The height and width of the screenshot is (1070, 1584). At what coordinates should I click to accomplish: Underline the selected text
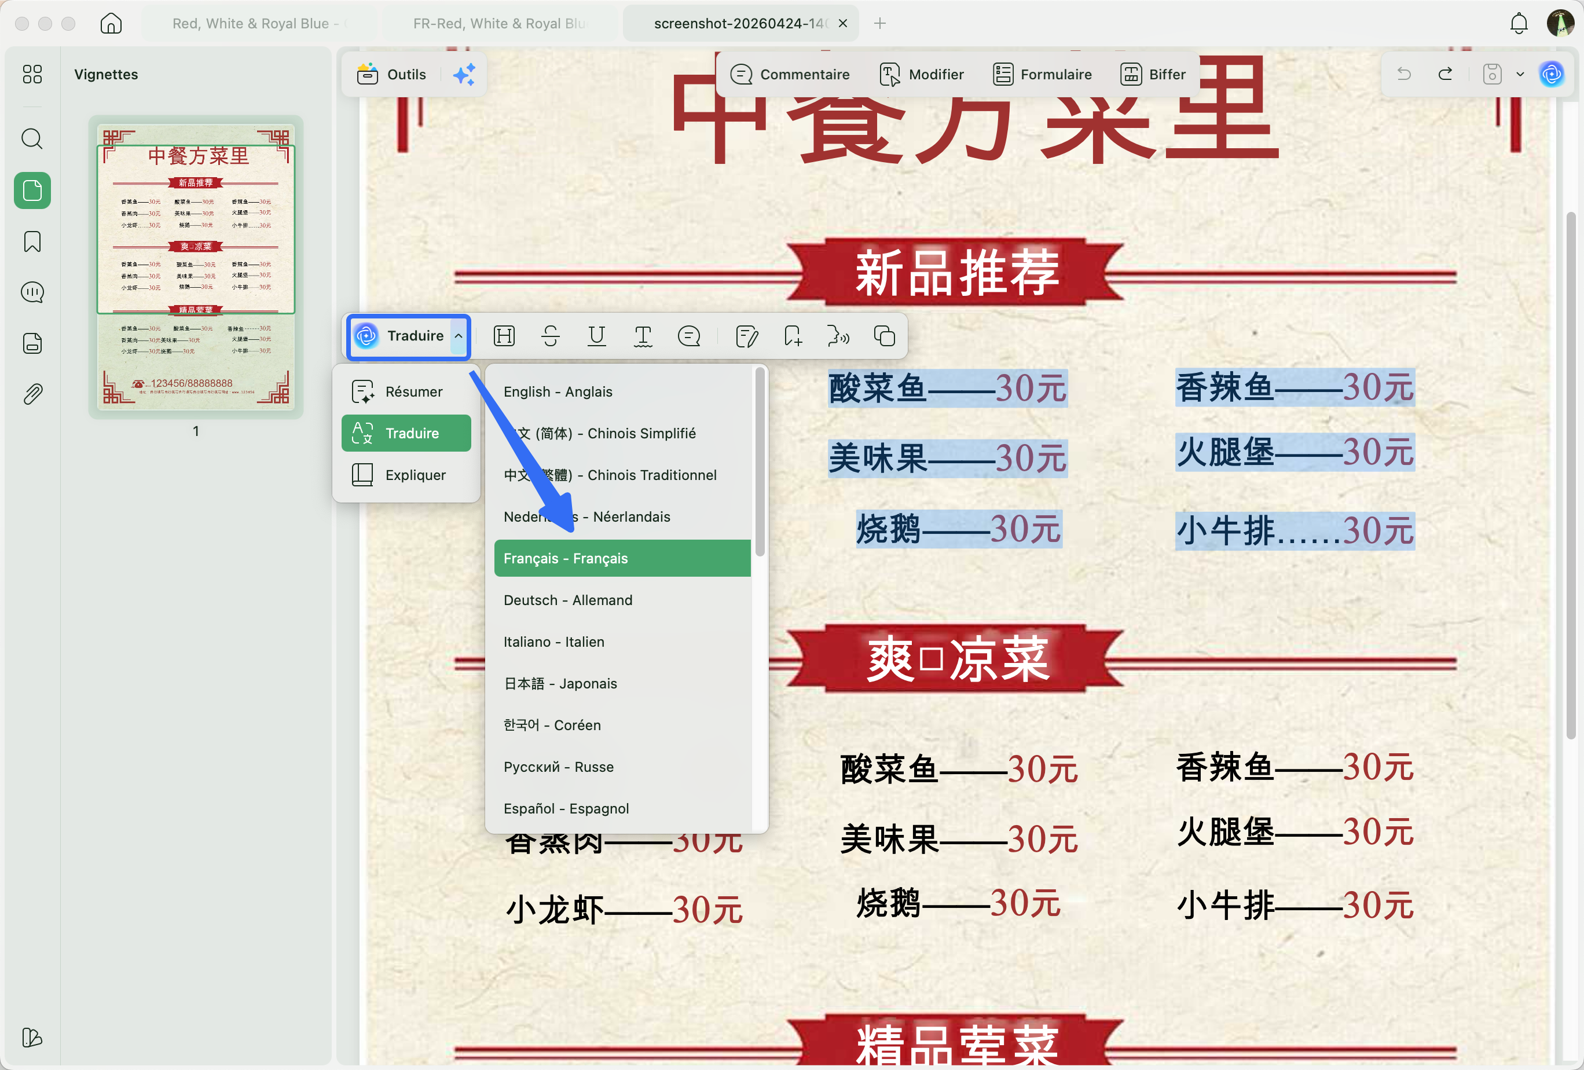597,335
